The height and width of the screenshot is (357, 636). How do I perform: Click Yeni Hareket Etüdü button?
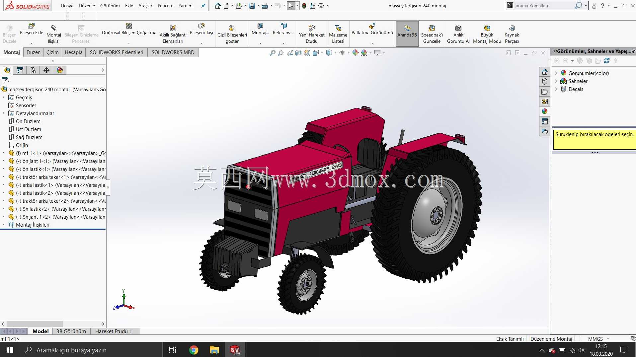[312, 34]
